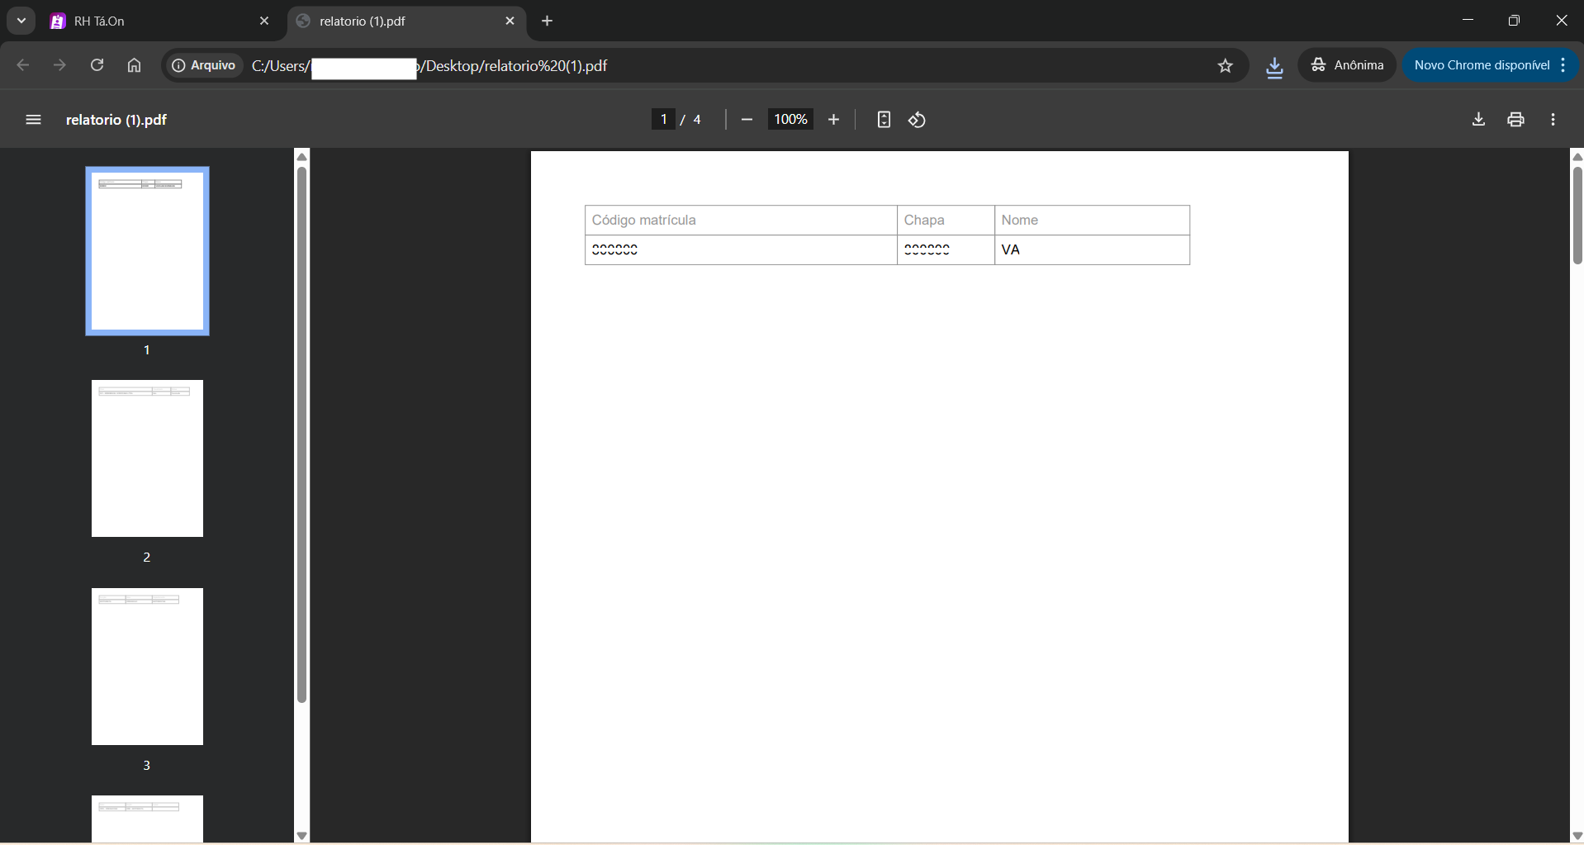Click the document scrollbar thumb
This screenshot has width=1584, height=845.
coord(1577,215)
